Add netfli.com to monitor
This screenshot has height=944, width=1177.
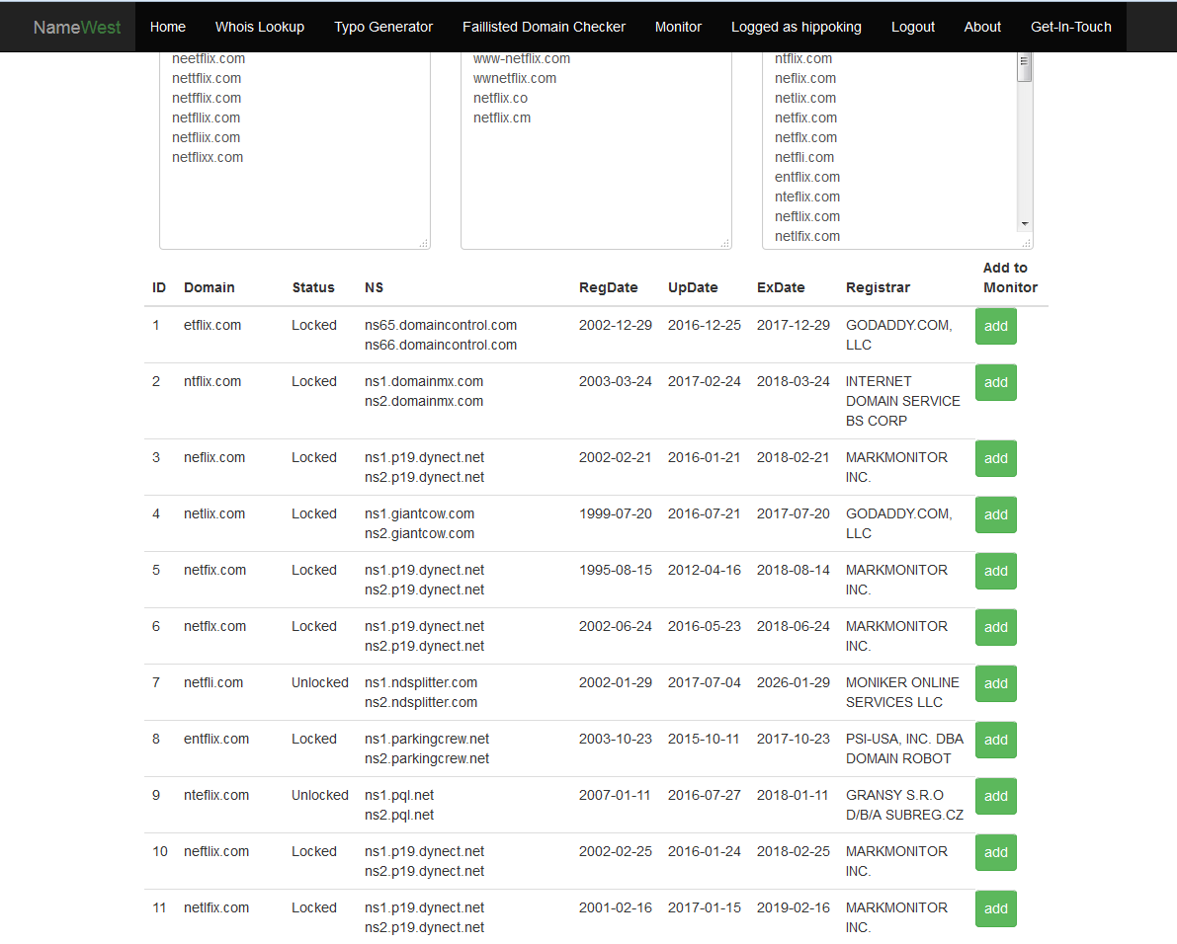(x=996, y=683)
